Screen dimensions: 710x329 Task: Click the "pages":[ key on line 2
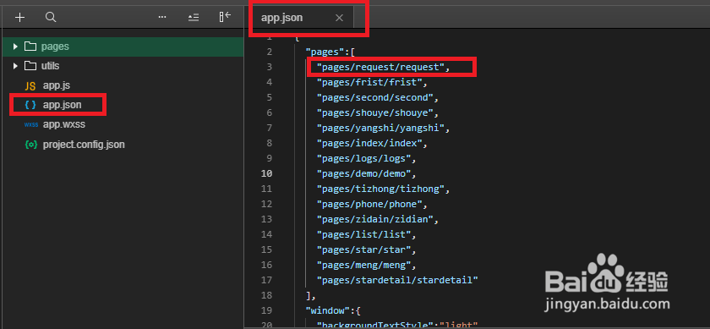(x=330, y=52)
